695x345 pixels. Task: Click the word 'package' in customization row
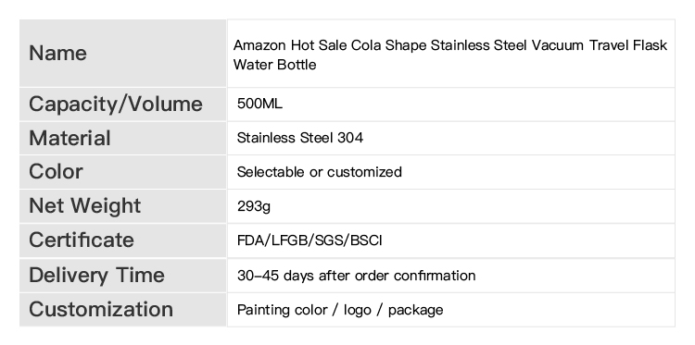tap(415, 310)
